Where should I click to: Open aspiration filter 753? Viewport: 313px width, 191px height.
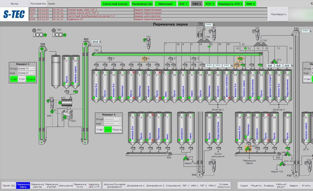point(148,43)
